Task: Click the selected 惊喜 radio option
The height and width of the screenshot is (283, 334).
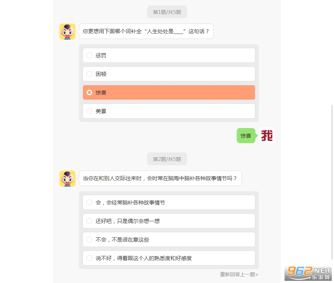Action: pos(169,93)
